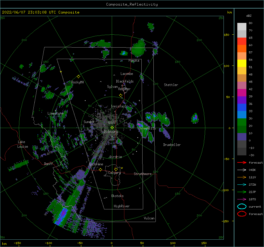Click the Limestone label
264x247 pixels.
coord(55,113)
